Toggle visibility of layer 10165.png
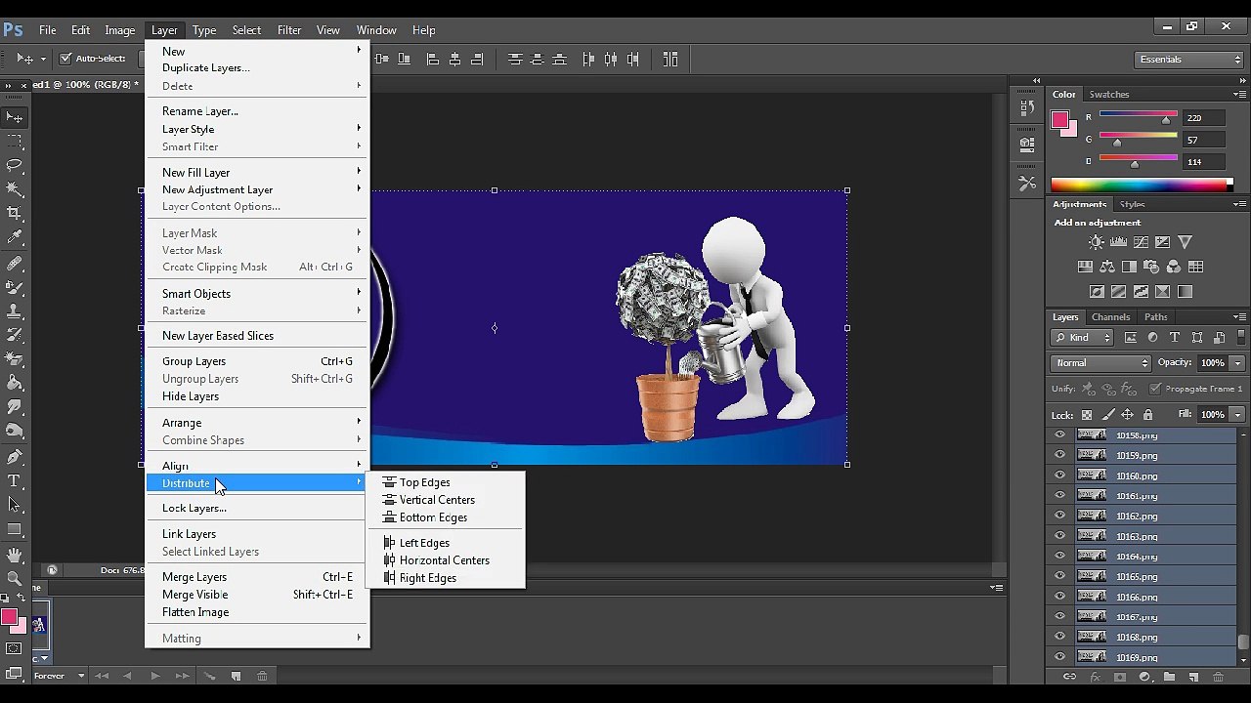Viewport: 1251px width, 703px height. point(1059,576)
